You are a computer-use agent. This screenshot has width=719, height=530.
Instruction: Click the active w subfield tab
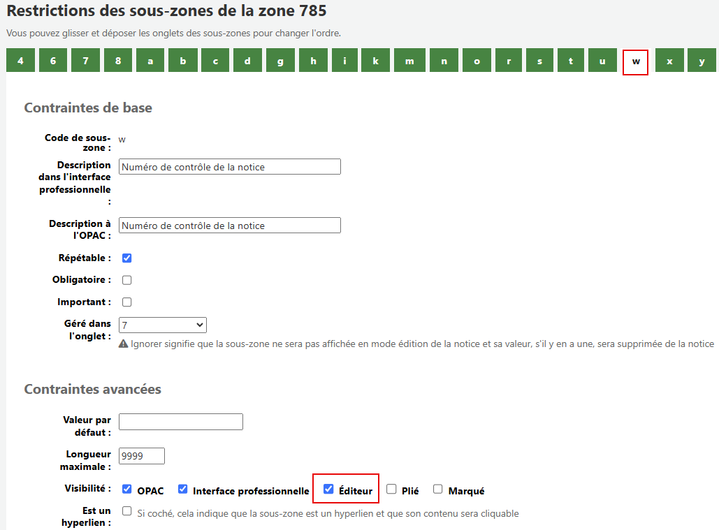[635, 61]
